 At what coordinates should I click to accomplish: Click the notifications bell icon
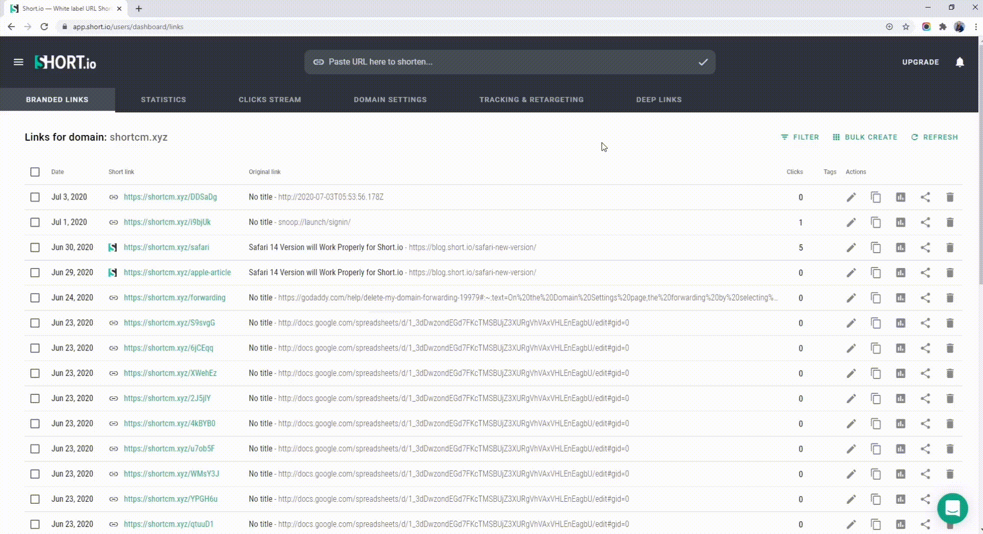[x=960, y=62]
